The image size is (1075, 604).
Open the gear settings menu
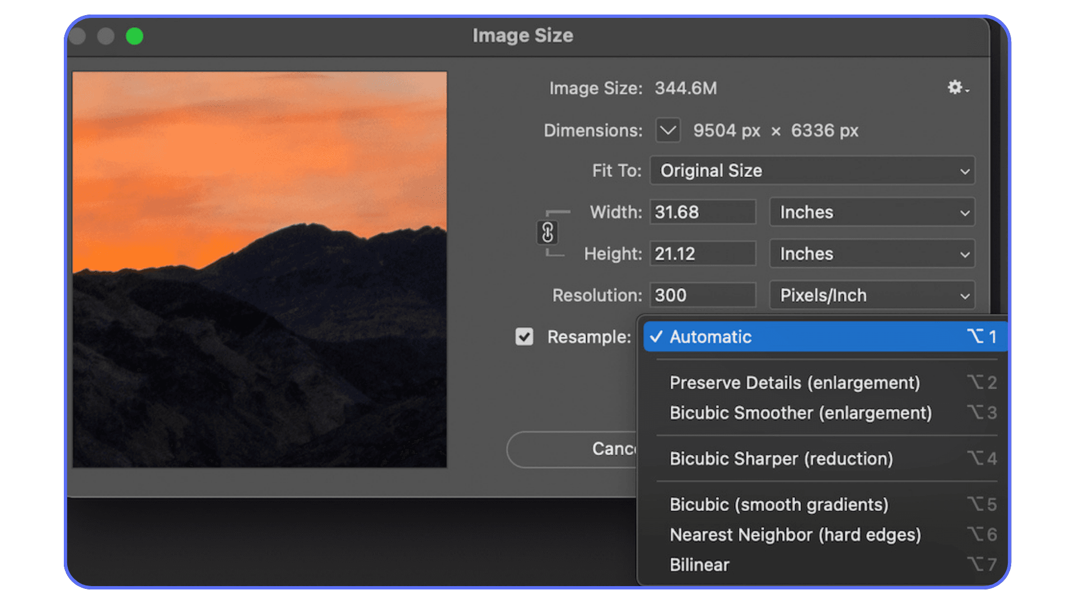tap(958, 88)
